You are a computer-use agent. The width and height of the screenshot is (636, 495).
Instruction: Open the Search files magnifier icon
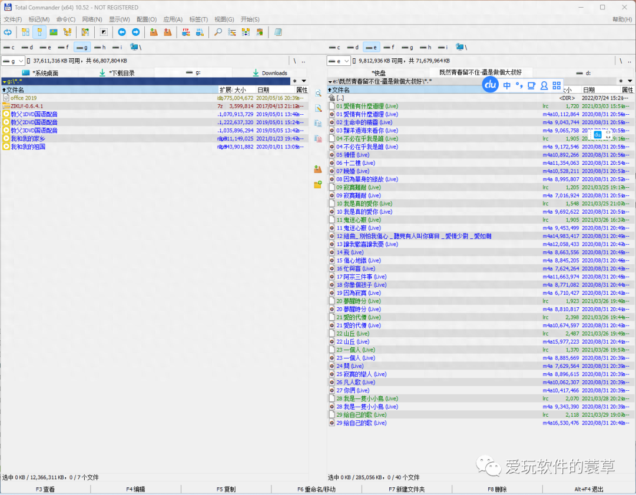tap(218, 32)
